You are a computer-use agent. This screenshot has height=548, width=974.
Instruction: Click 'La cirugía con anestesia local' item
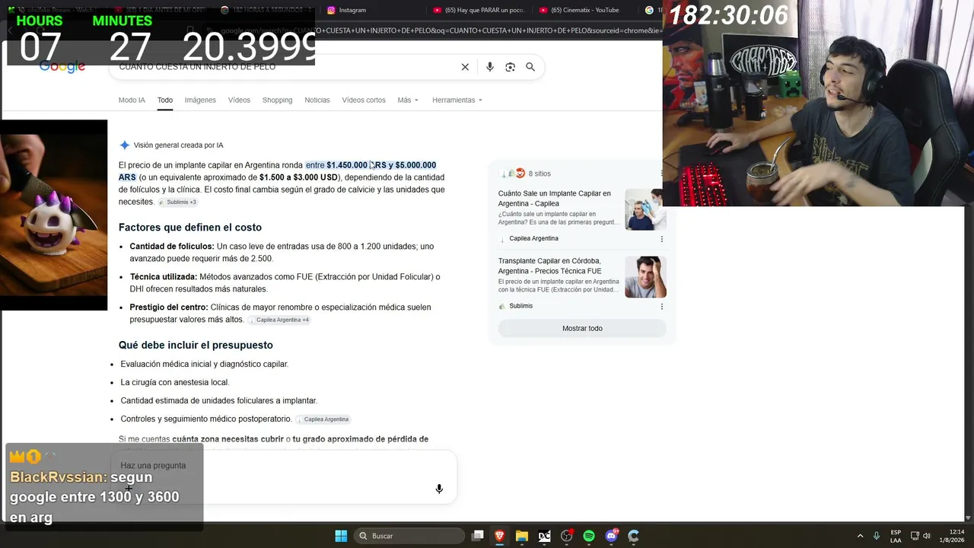[174, 383]
